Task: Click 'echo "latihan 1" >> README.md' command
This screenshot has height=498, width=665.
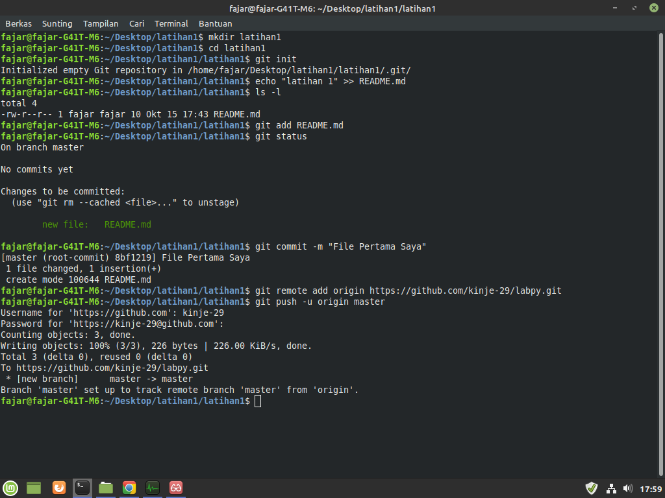Action: tap(331, 81)
